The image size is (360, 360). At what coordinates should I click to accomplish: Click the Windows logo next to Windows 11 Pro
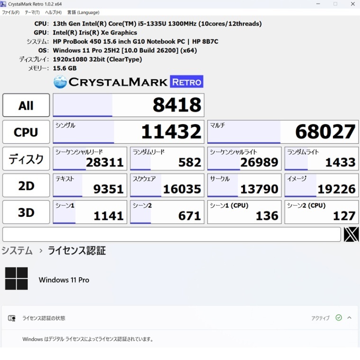click(x=16, y=278)
